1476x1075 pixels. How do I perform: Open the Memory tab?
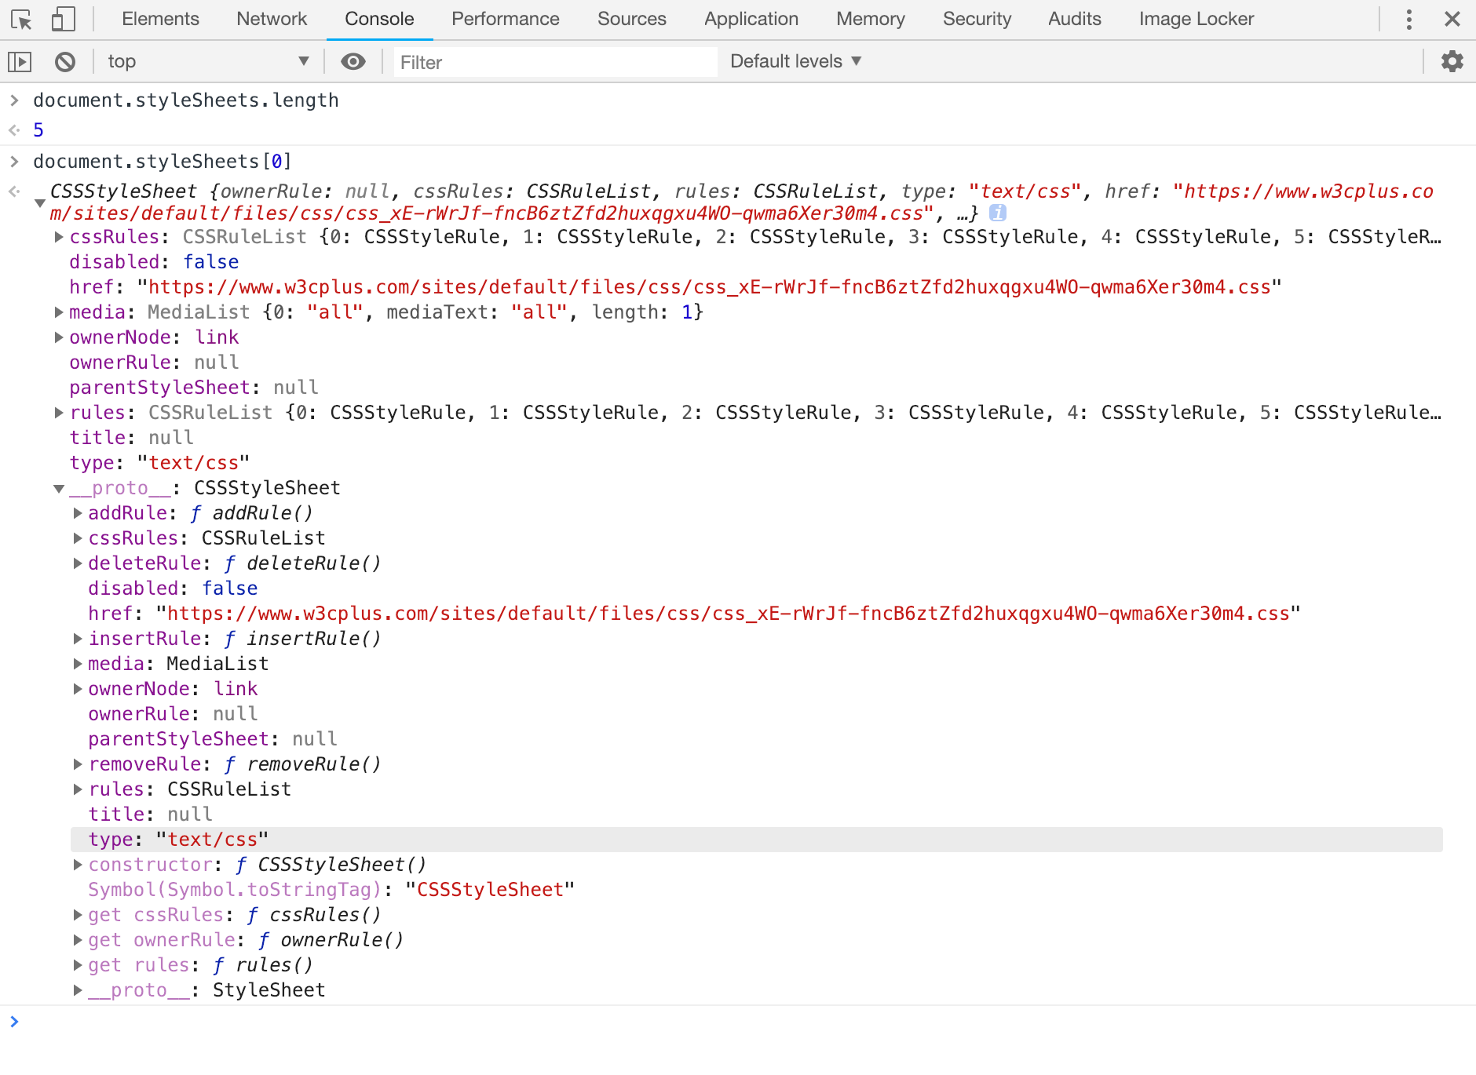(x=871, y=19)
